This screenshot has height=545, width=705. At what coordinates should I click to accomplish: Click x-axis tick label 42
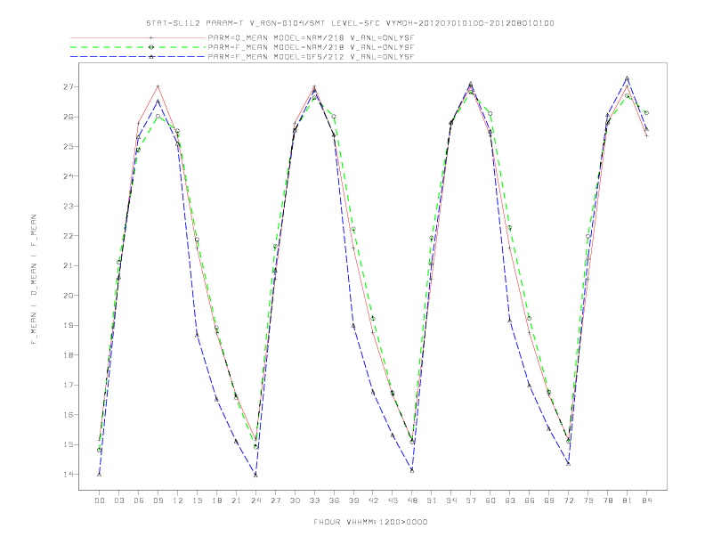coord(373,500)
